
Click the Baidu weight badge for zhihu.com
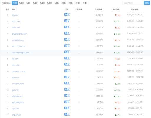tap(67, 21)
